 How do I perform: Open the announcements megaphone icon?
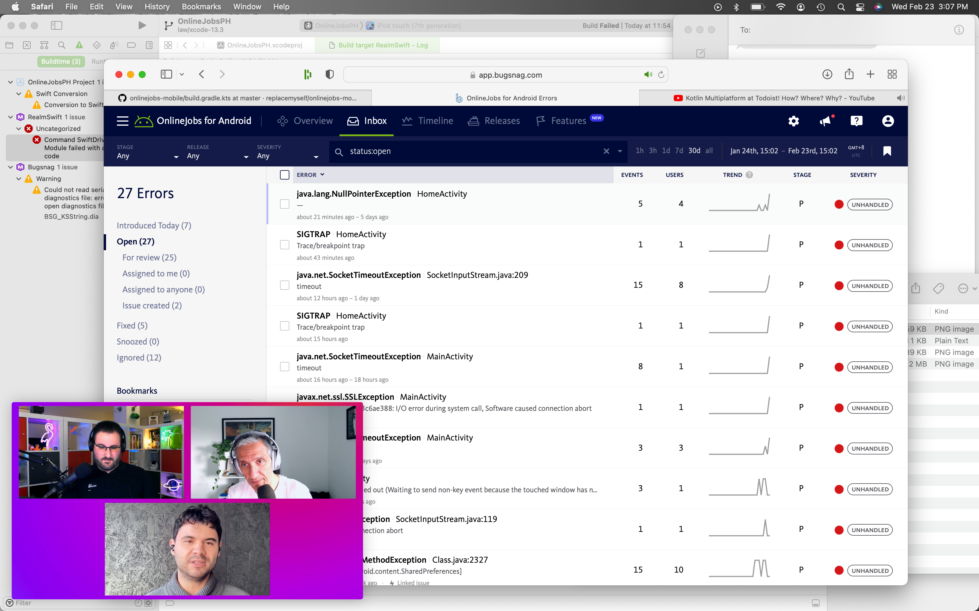pos(826,121)
